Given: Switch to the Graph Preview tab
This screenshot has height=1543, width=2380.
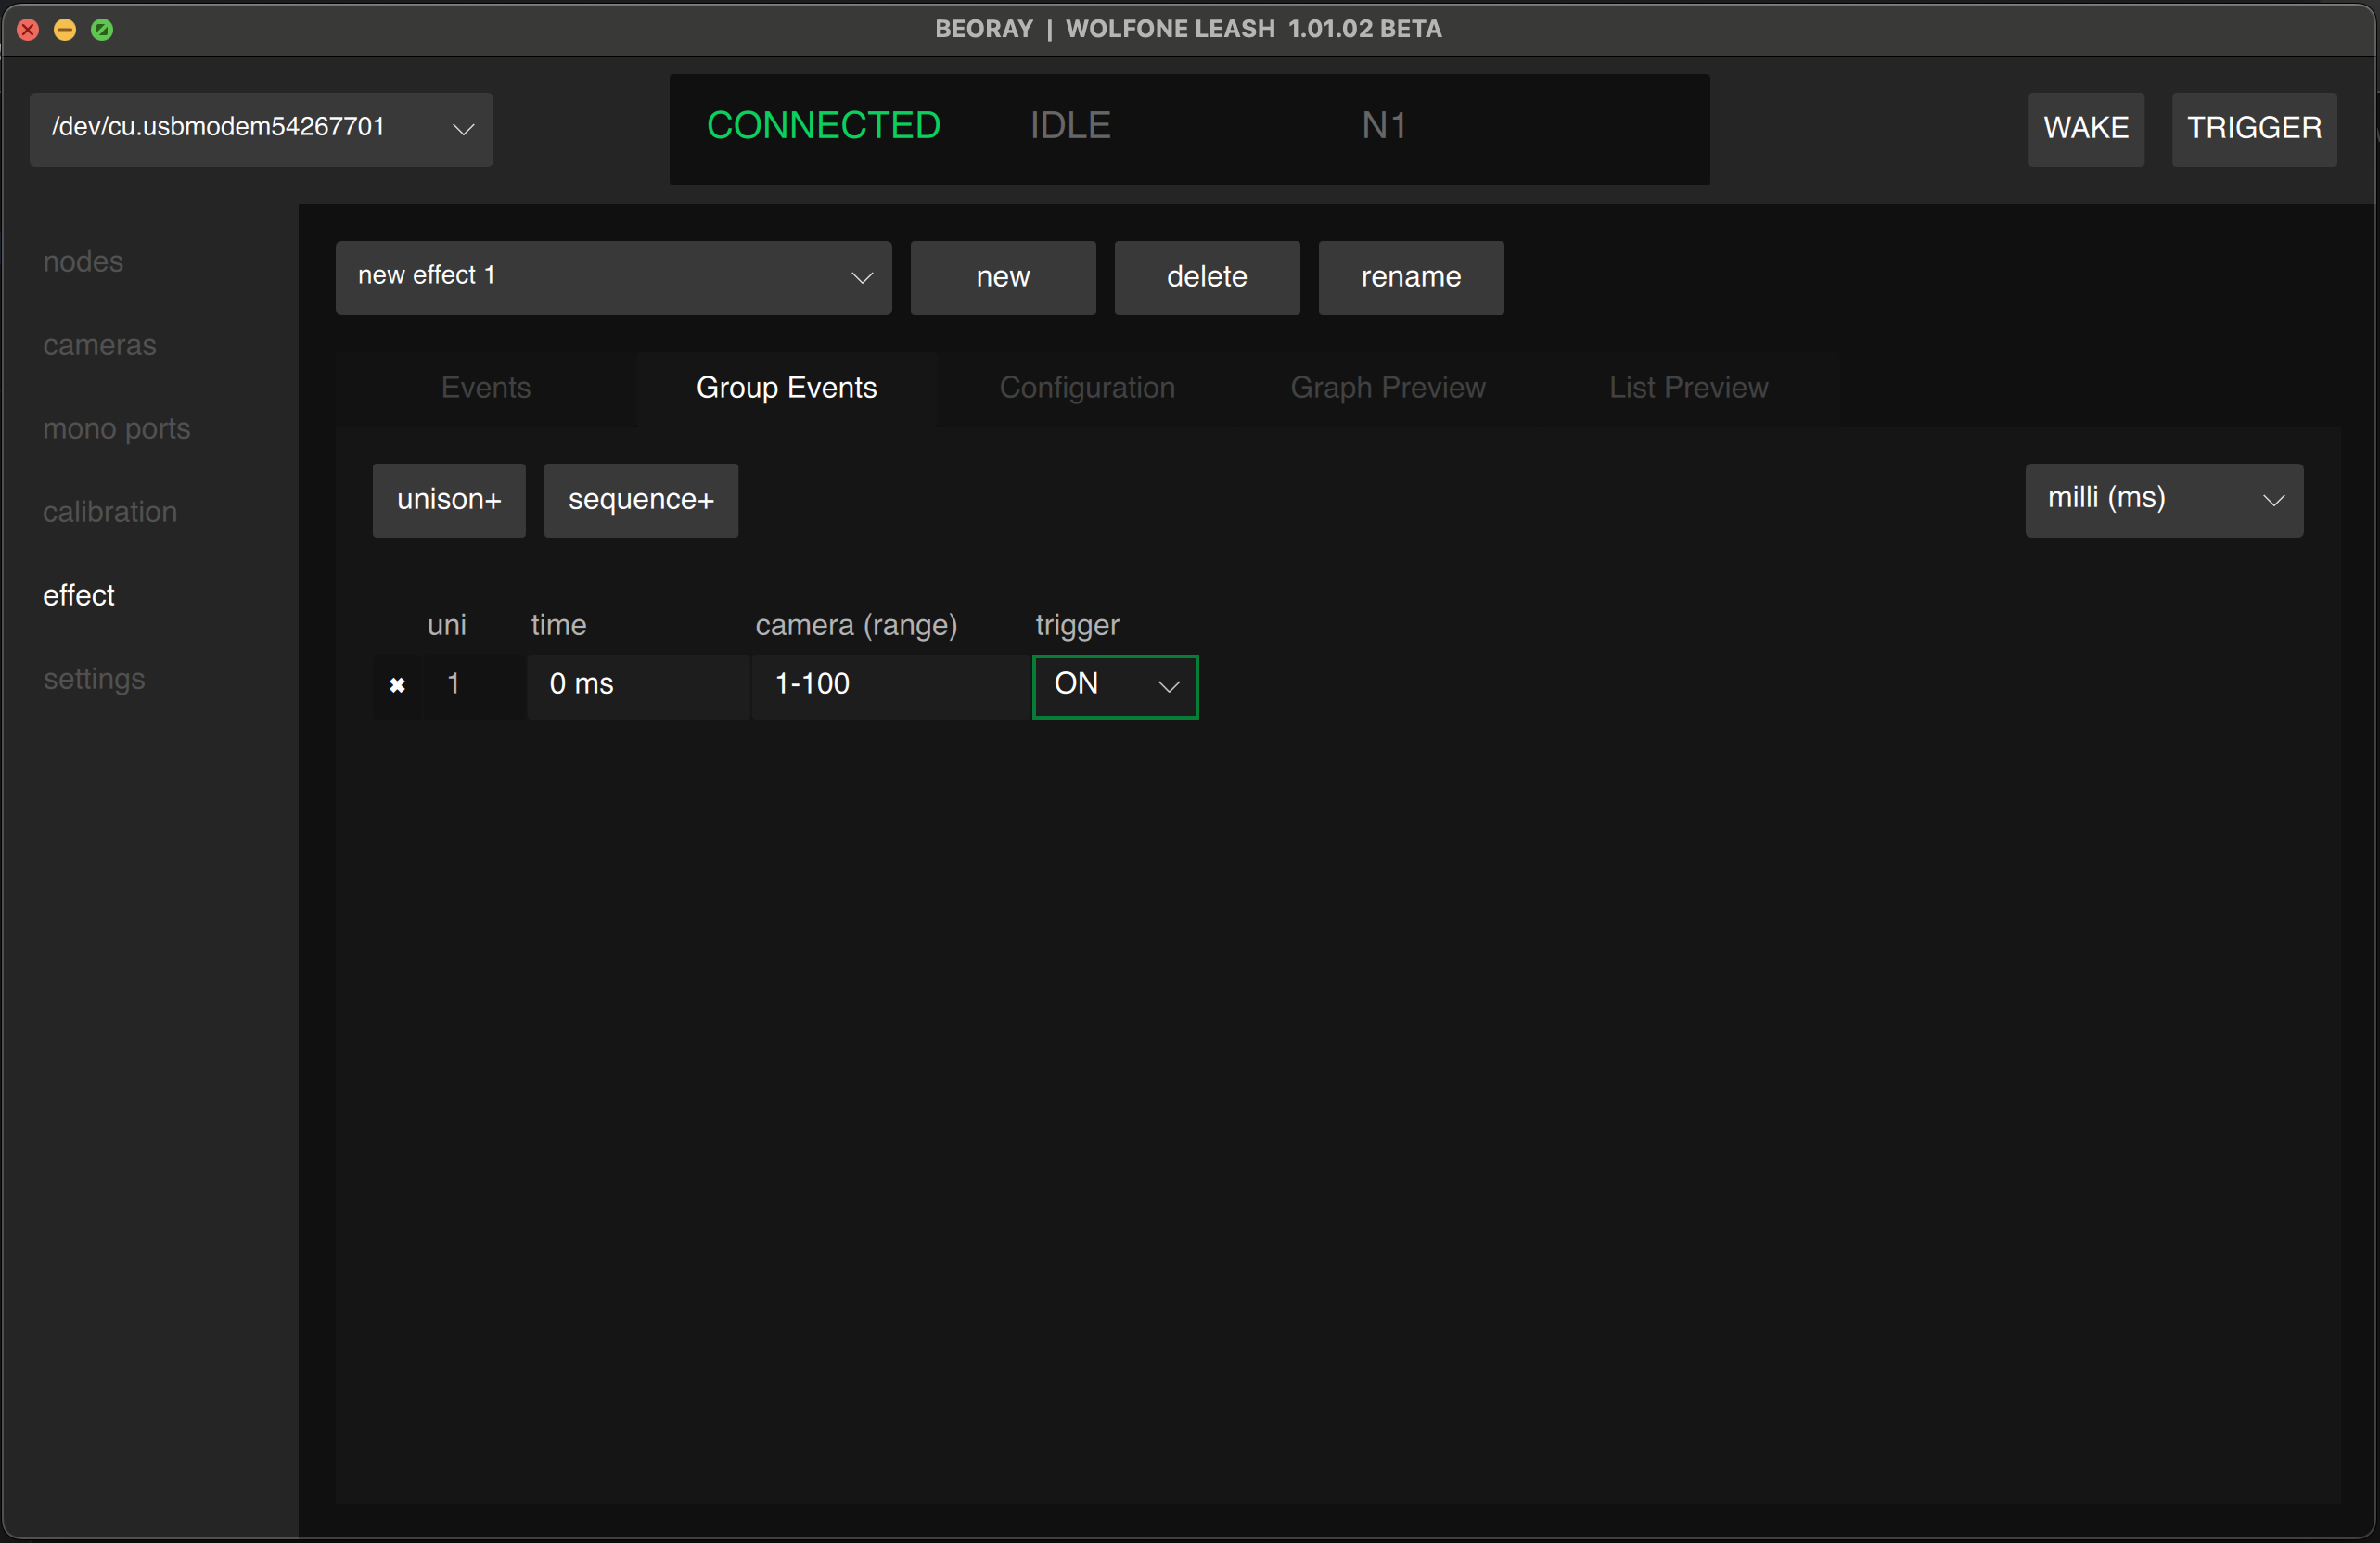Looking at the screenshot, I should click(1388, 388).
